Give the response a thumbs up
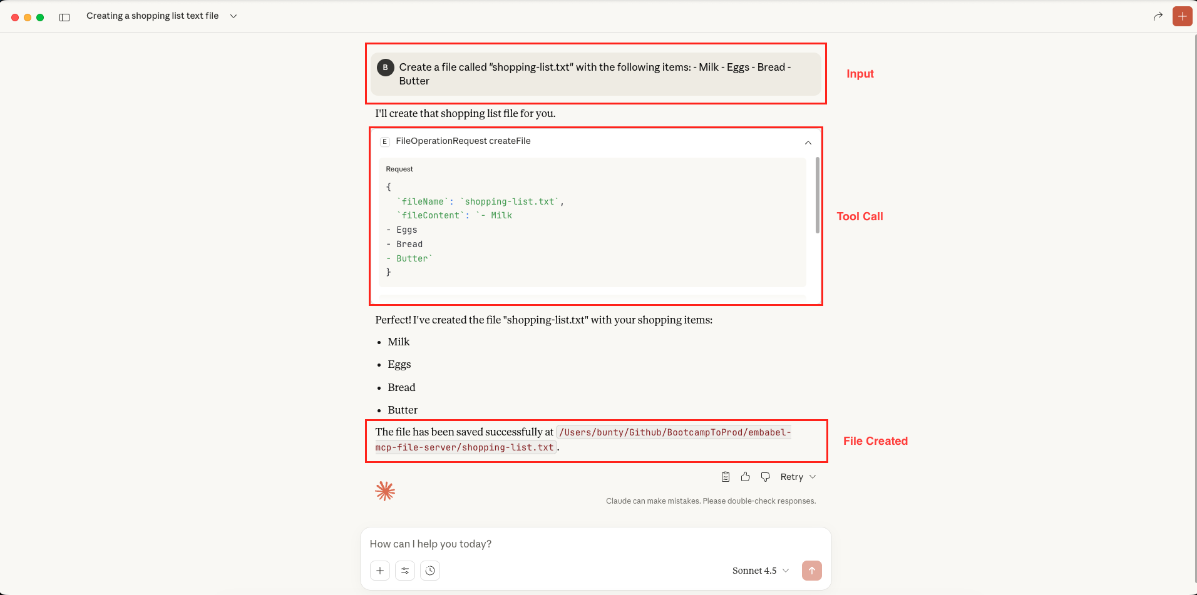The height and width of the screenshot is (595, 1197). coord(745,477)
